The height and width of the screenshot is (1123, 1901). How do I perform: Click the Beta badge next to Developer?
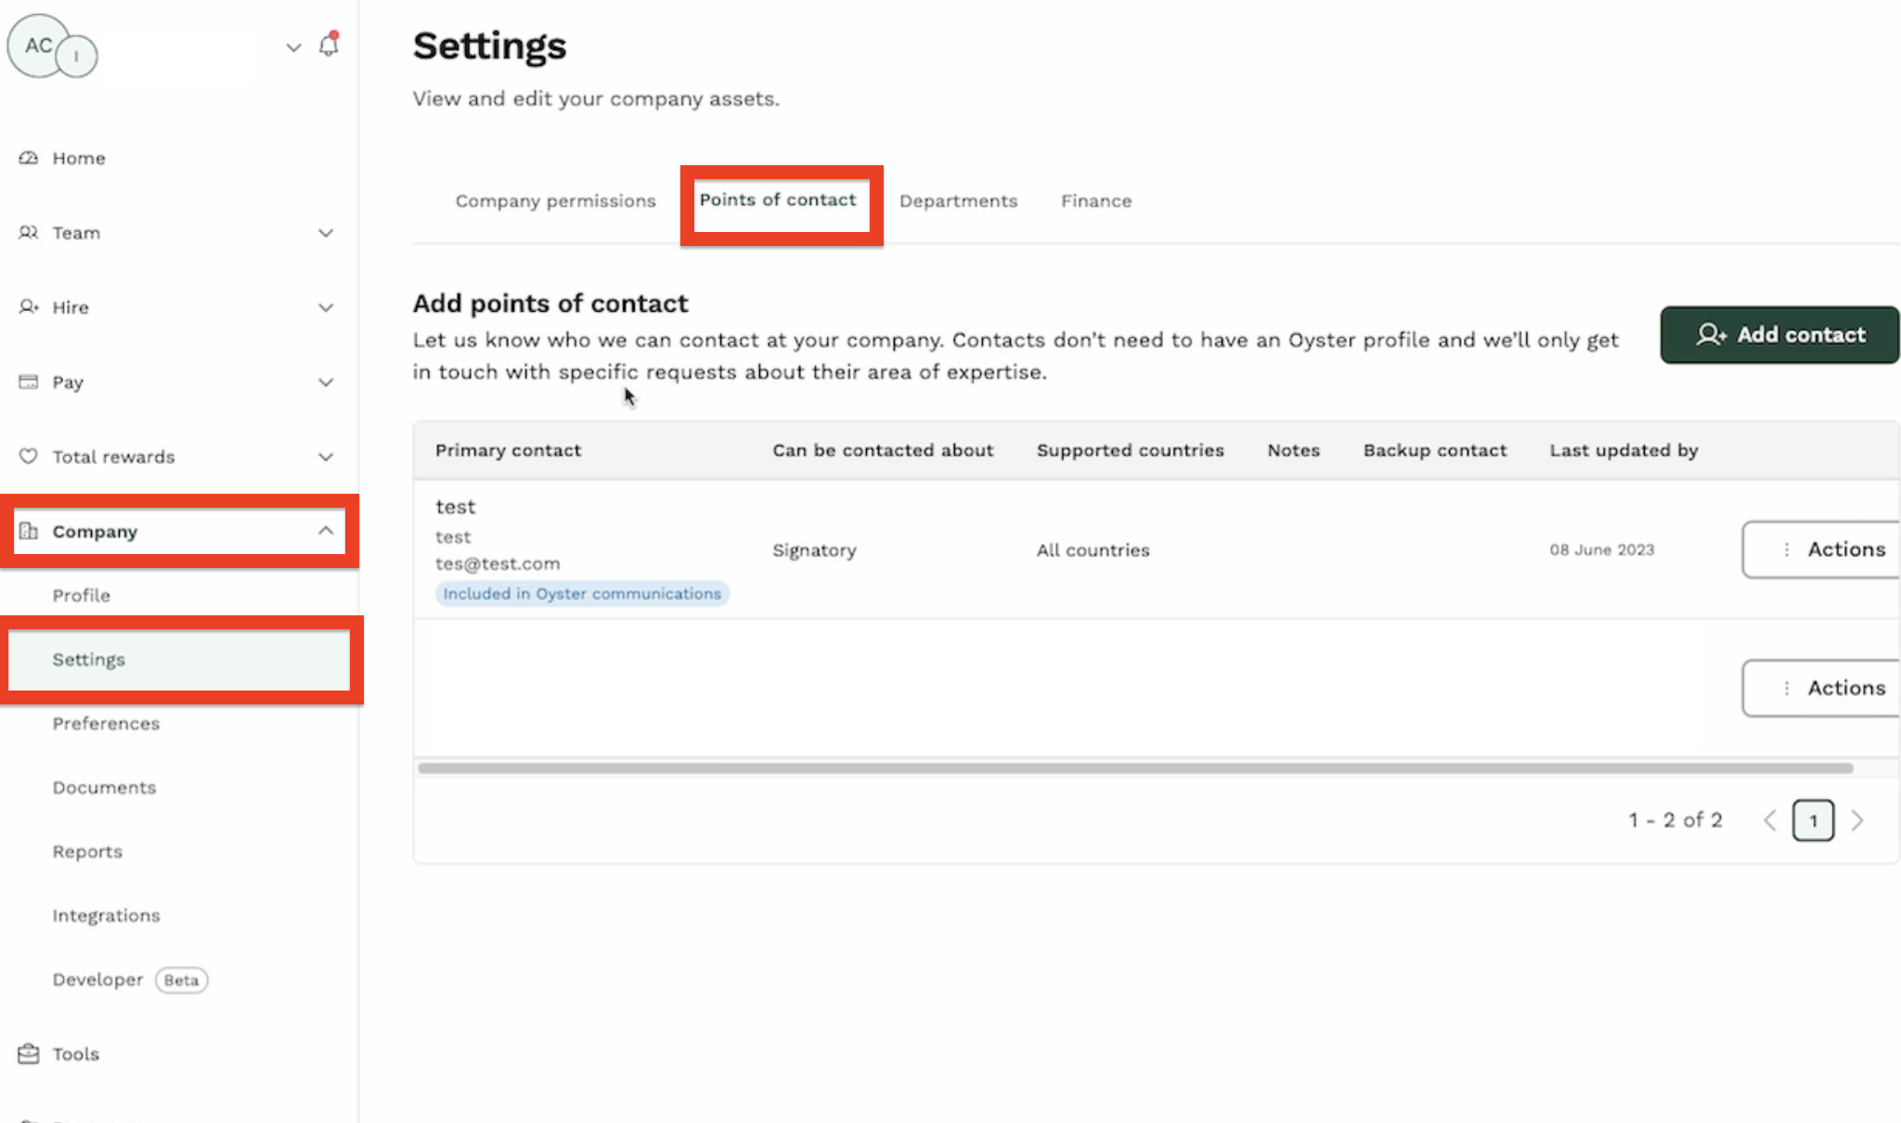tap(181, 980)
